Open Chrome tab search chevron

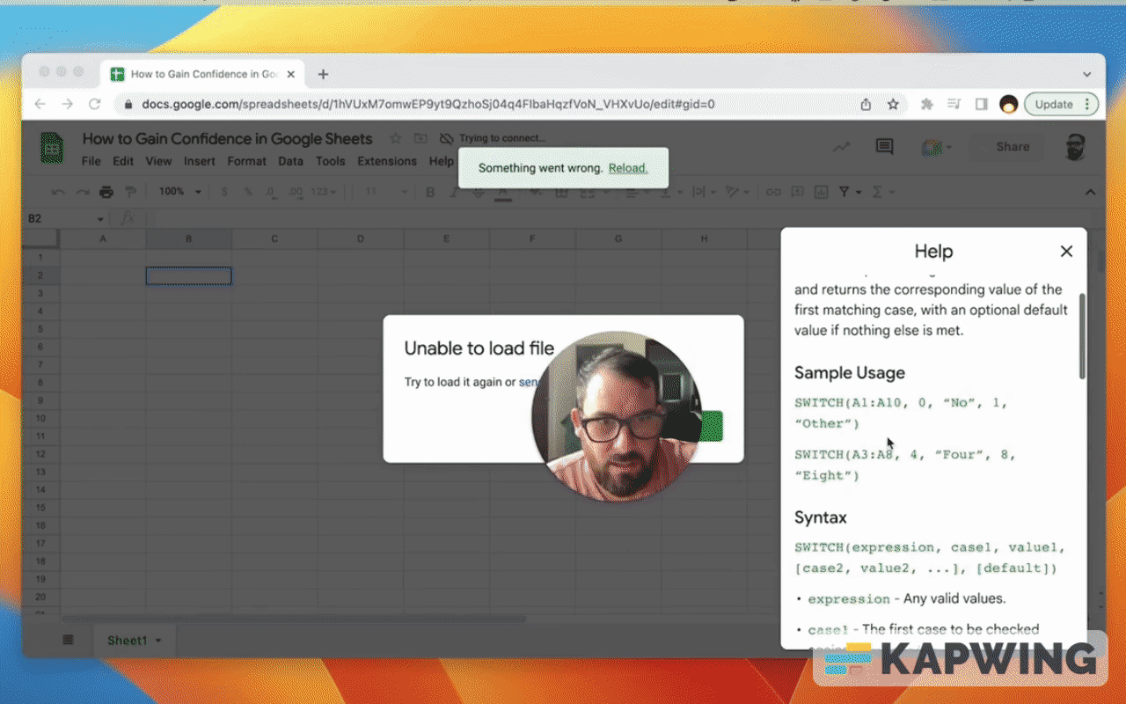pos(1087,75)
